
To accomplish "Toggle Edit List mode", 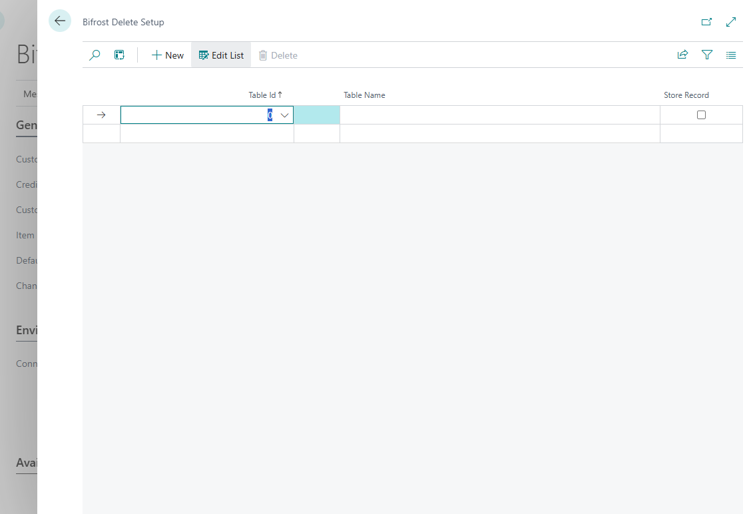I will 221,55.
